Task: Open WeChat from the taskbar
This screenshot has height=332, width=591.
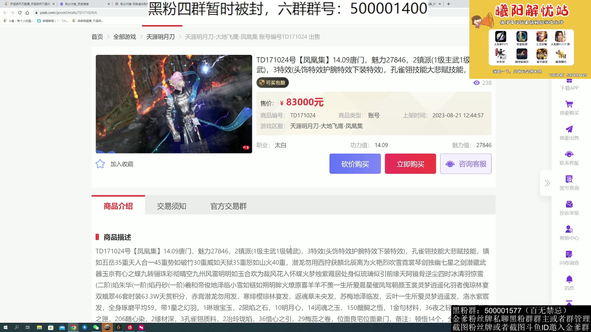Action: click(96, 328)
